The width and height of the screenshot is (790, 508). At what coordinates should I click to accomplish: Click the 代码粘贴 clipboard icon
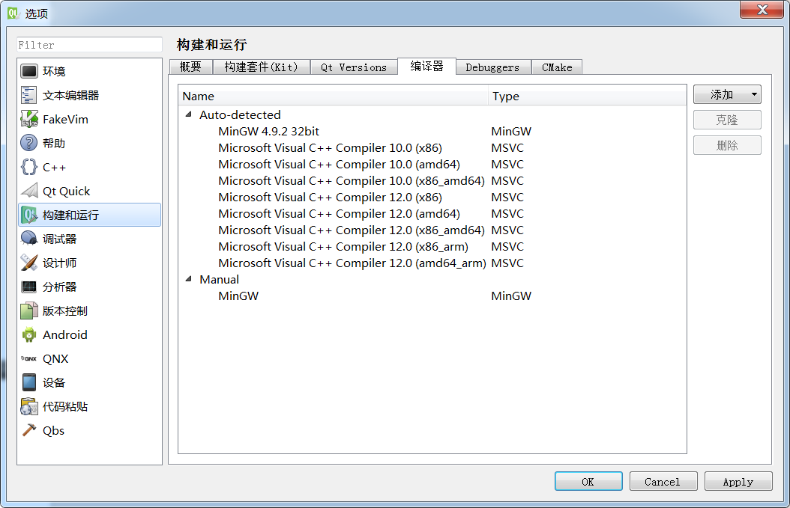tap(28, 406)
